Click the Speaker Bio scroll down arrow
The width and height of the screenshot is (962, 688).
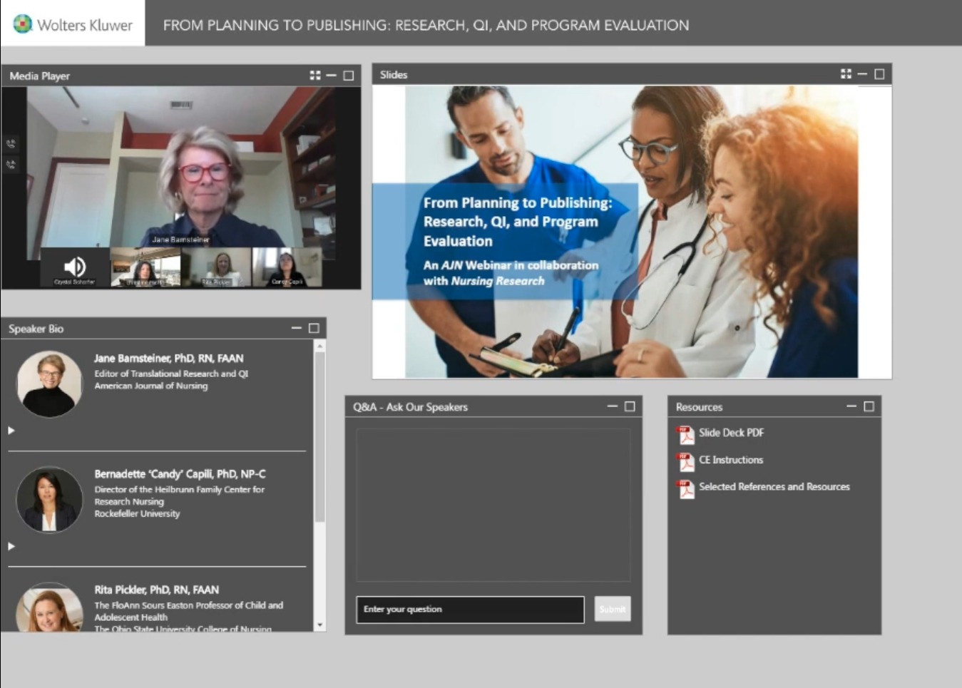coord(319,625)
